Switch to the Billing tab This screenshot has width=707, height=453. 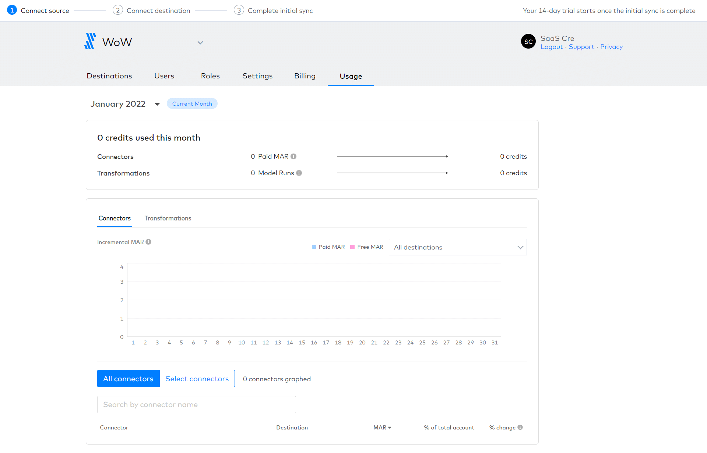coord(305,76)
